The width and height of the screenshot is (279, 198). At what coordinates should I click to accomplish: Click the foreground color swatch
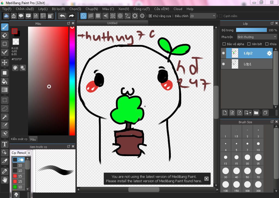click(15, 31)
